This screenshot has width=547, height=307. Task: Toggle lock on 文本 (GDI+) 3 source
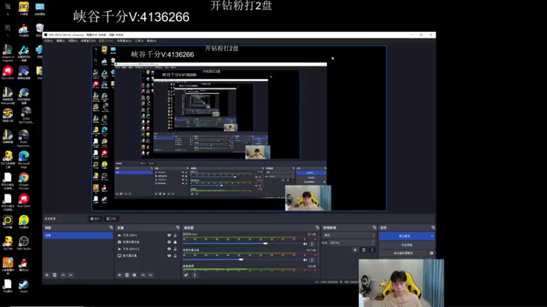point(175,249)
